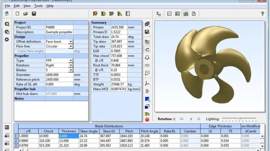Open an existing project file
Image resolution: width=270 pixels, height=151 pixels.
pos(26,14)
